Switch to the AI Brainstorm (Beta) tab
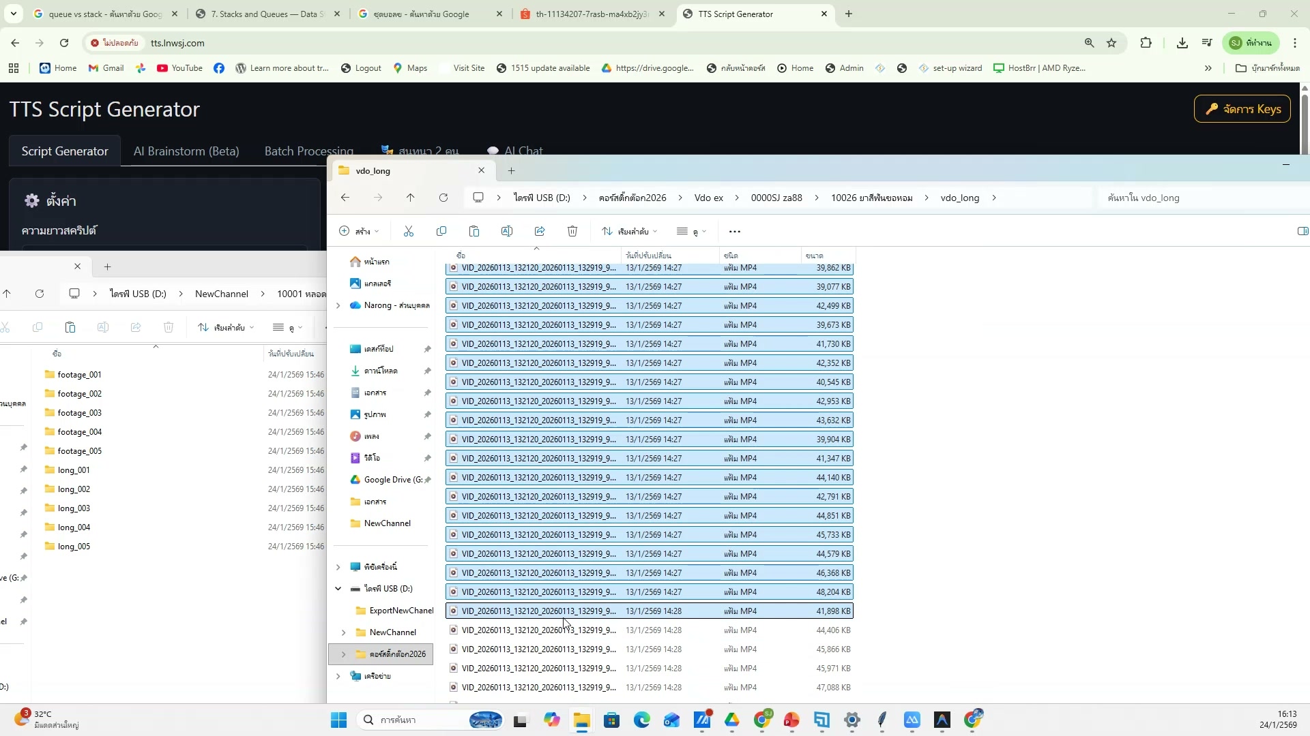The image size is (1310, 736). coord(186,151)
